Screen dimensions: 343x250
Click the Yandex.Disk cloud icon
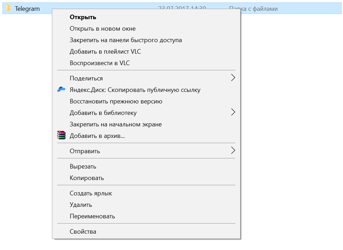[x=61, y=89]
